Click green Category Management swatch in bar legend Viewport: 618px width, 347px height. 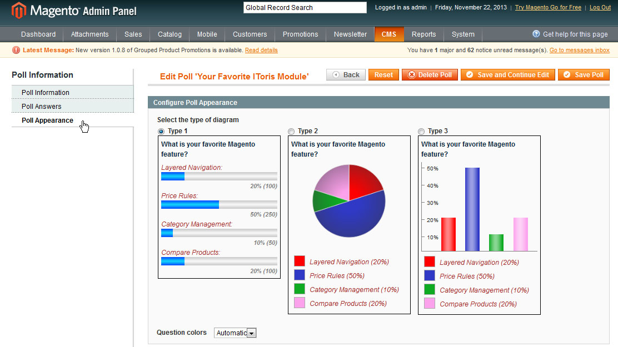[x=430, y=289]
